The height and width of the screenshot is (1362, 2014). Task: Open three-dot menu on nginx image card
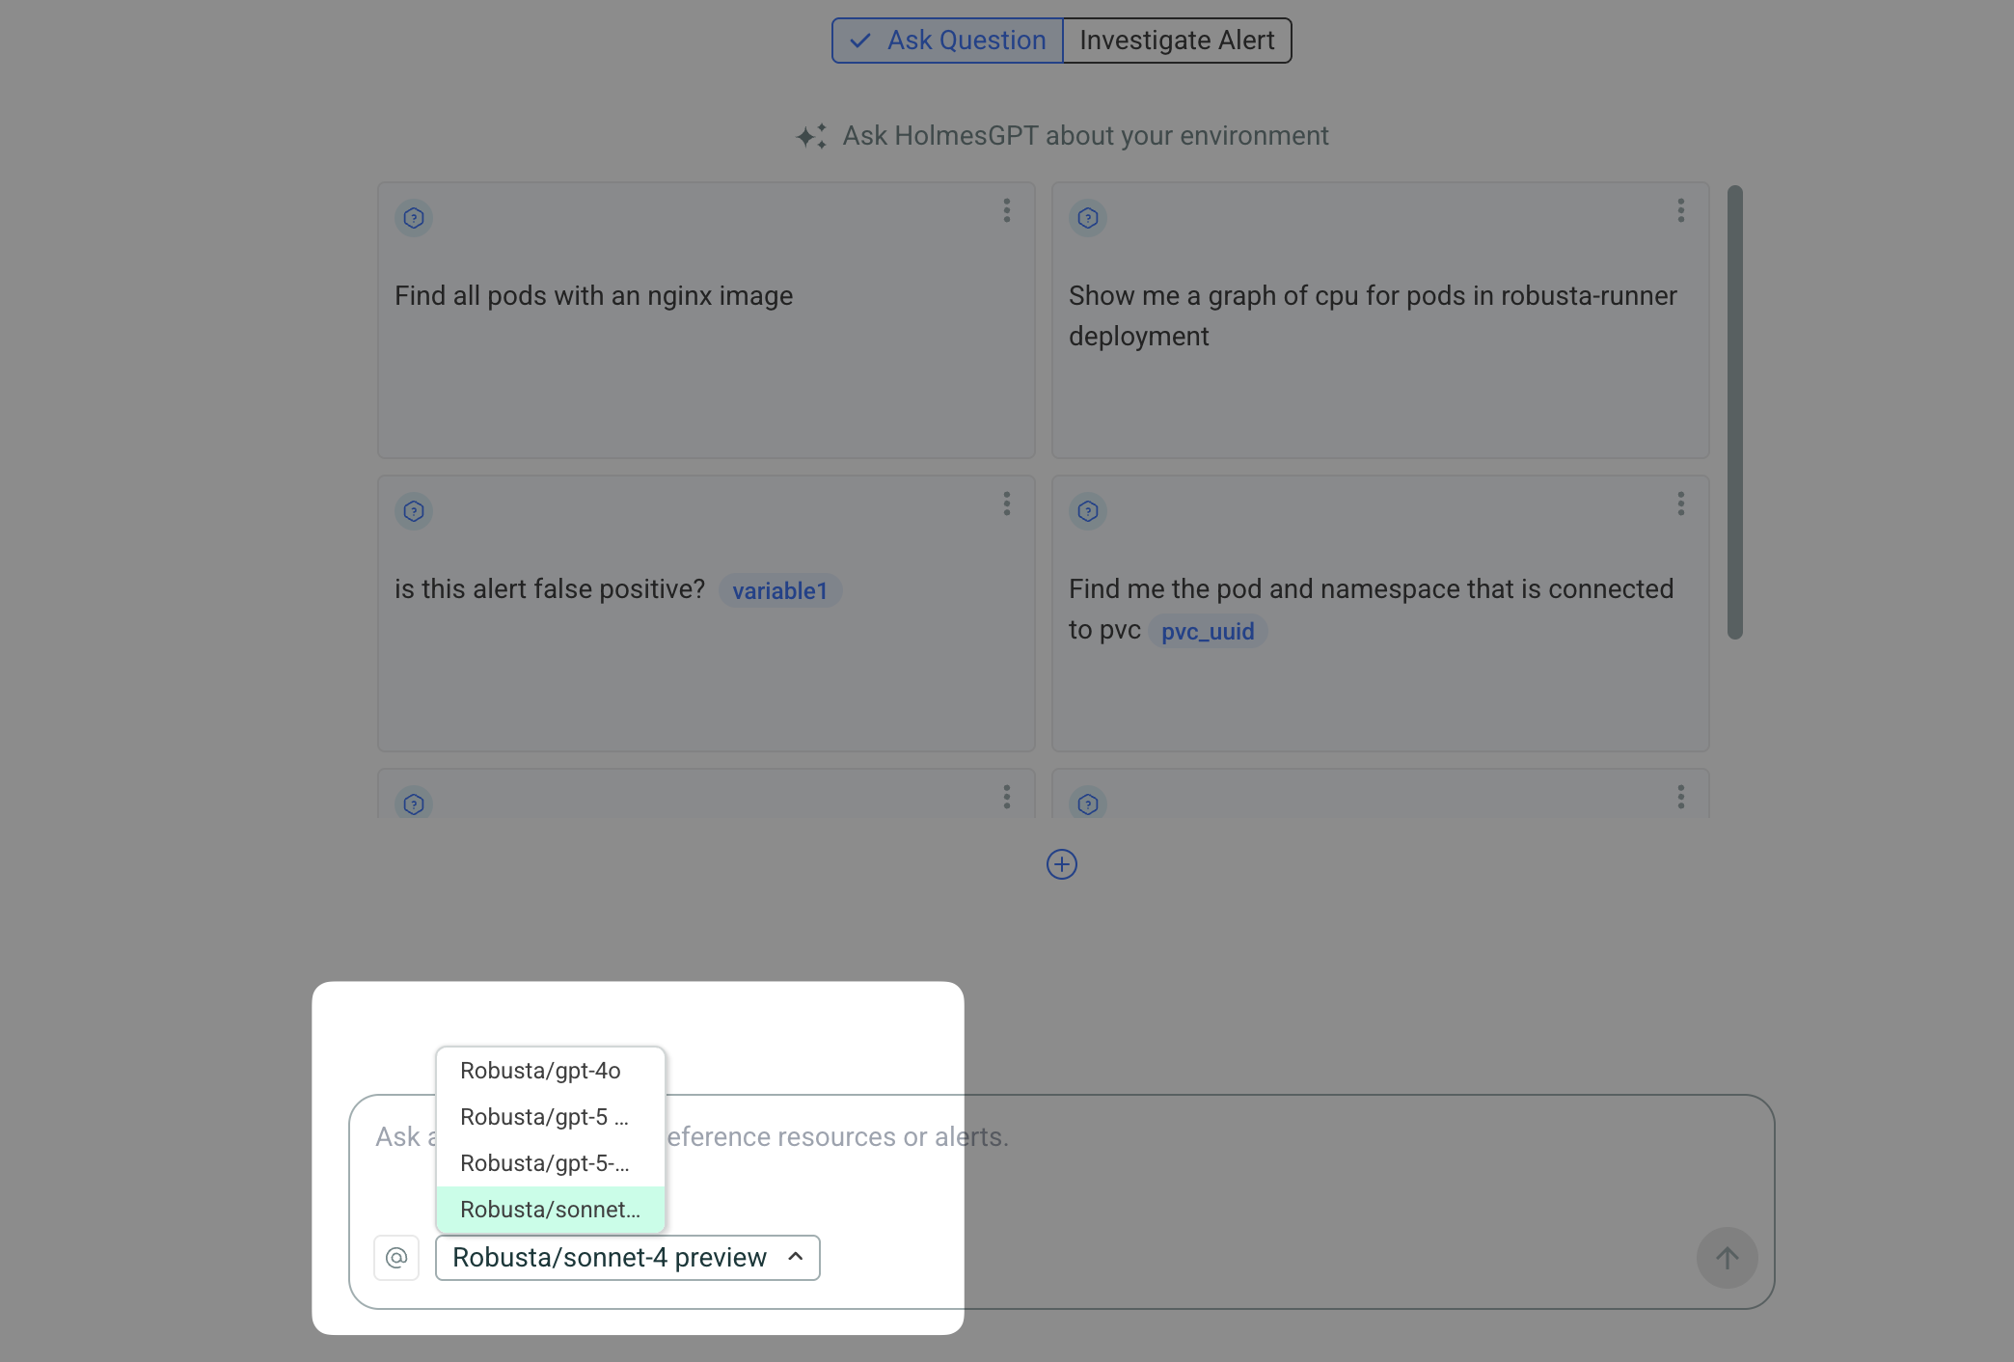coord(1007,210)
